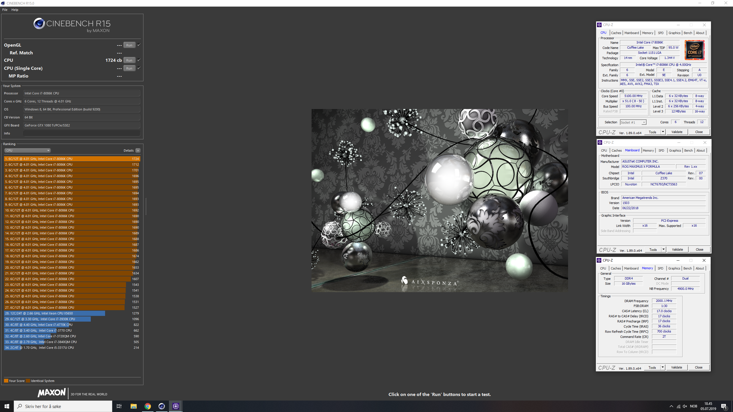The height and width of the screenshot is (412, 733).
Task: Open network status tray icon
Action: [678, 406]
